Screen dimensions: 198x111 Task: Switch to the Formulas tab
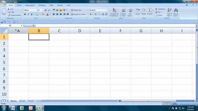pos(42,5)
